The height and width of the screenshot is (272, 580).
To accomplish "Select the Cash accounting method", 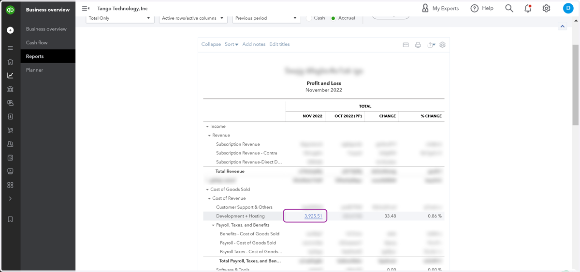I will 309,18.
